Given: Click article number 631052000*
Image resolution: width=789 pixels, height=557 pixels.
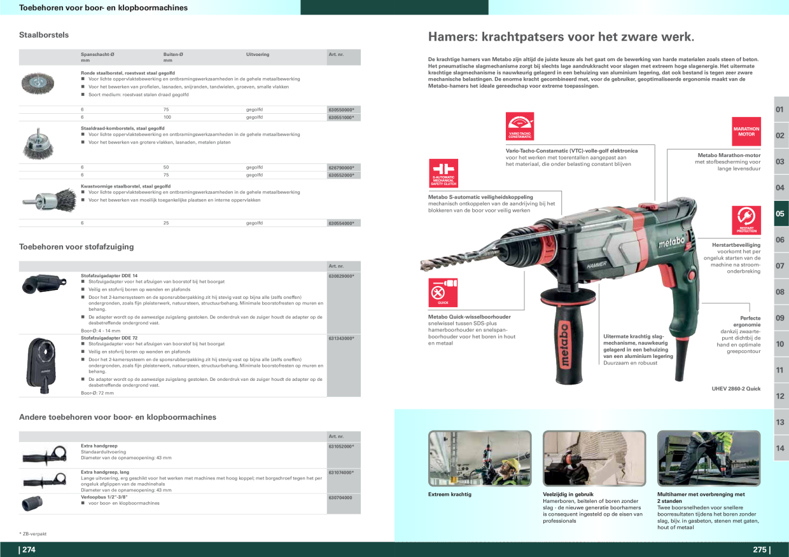Looking at the screenshot, I should pos(341,446).
